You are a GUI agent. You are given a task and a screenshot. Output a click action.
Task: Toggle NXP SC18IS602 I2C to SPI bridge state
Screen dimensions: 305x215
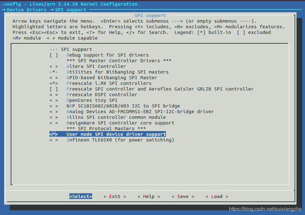coord(54,106)
